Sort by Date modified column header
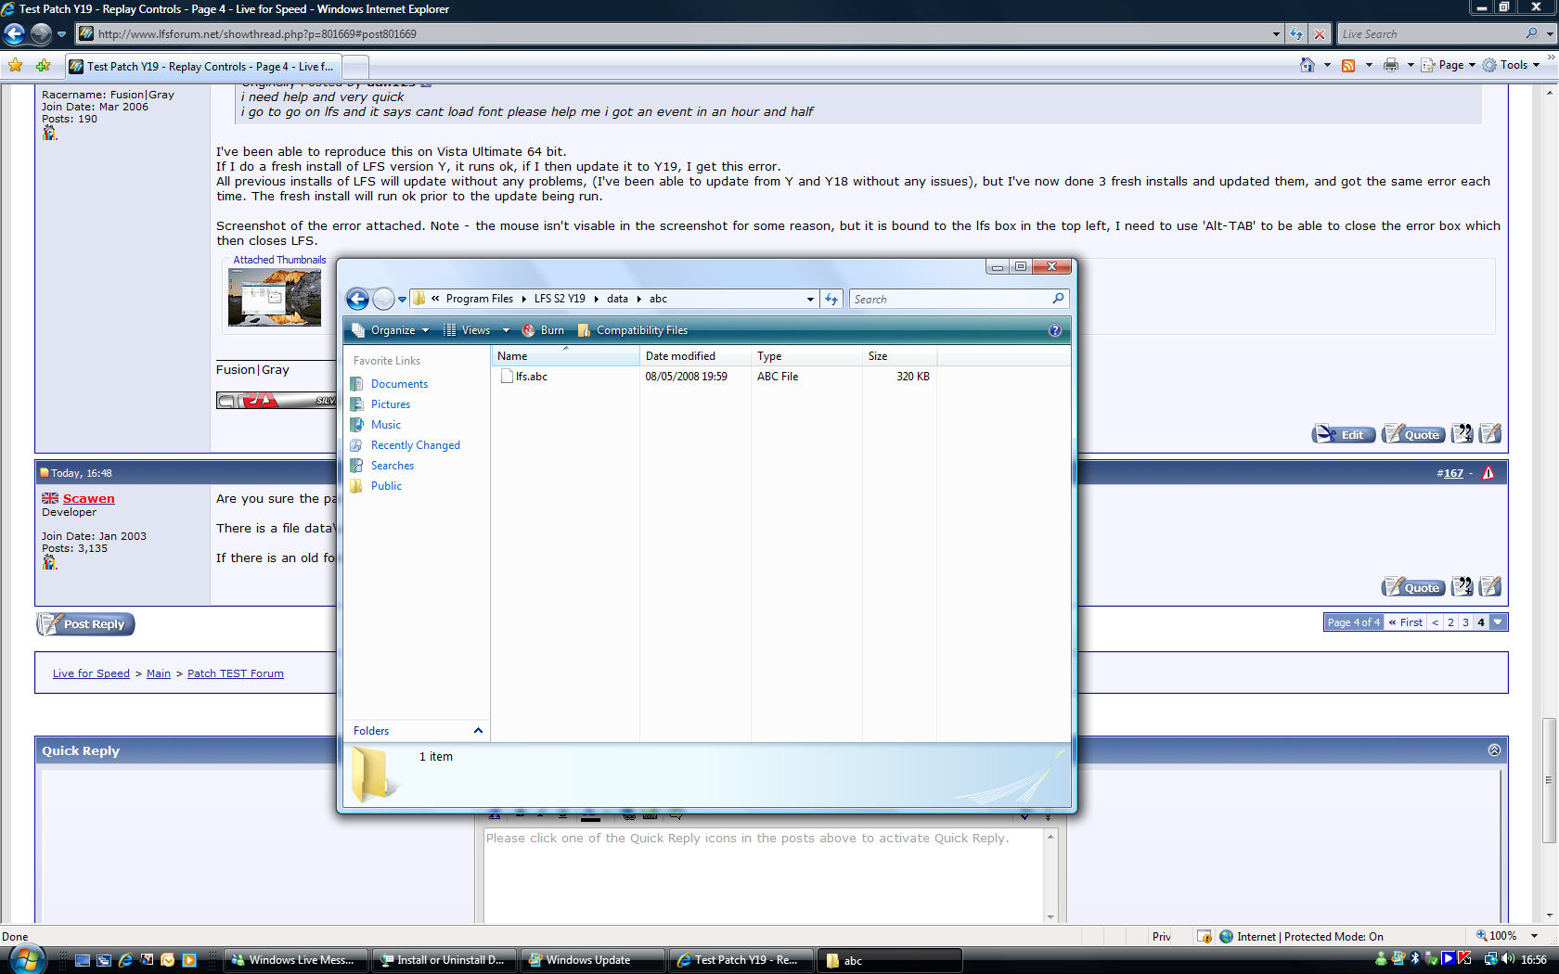 (695, 356)
